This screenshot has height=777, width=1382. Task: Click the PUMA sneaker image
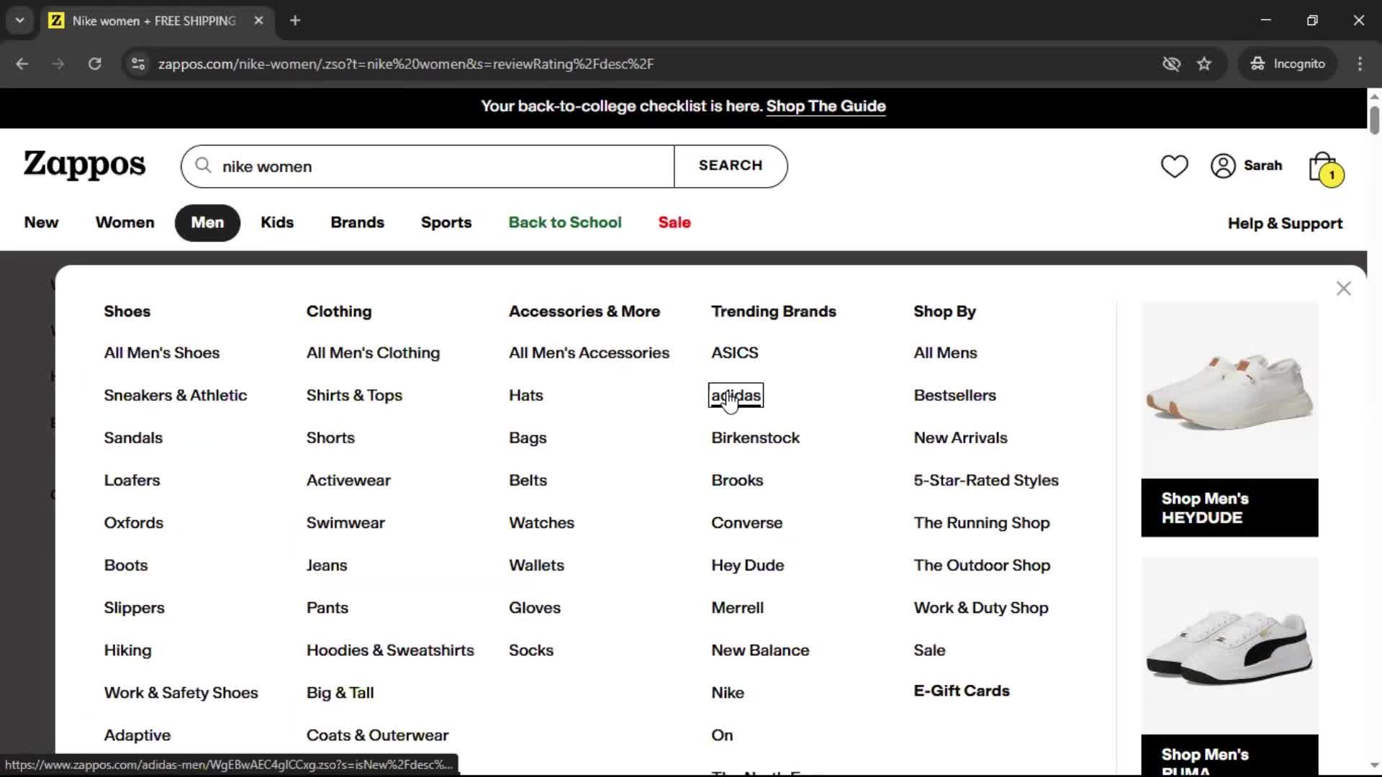pyautogui.click(x=1229, y=645)
